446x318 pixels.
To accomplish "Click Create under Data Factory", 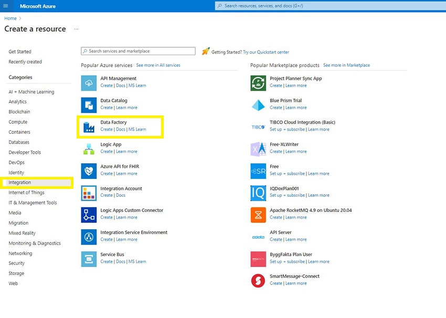I will pyautogui.click(x=107, y=129).
